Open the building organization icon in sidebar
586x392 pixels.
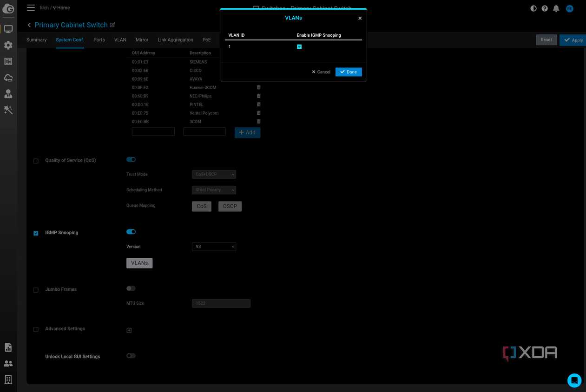[8, 379]
